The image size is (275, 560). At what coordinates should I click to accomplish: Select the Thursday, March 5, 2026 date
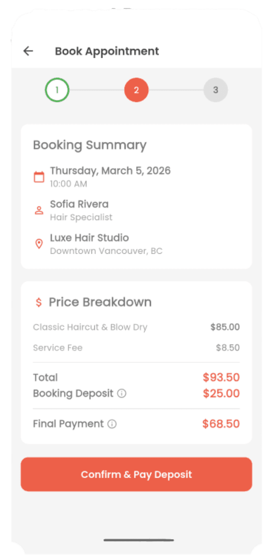click(x=110, y=171)
